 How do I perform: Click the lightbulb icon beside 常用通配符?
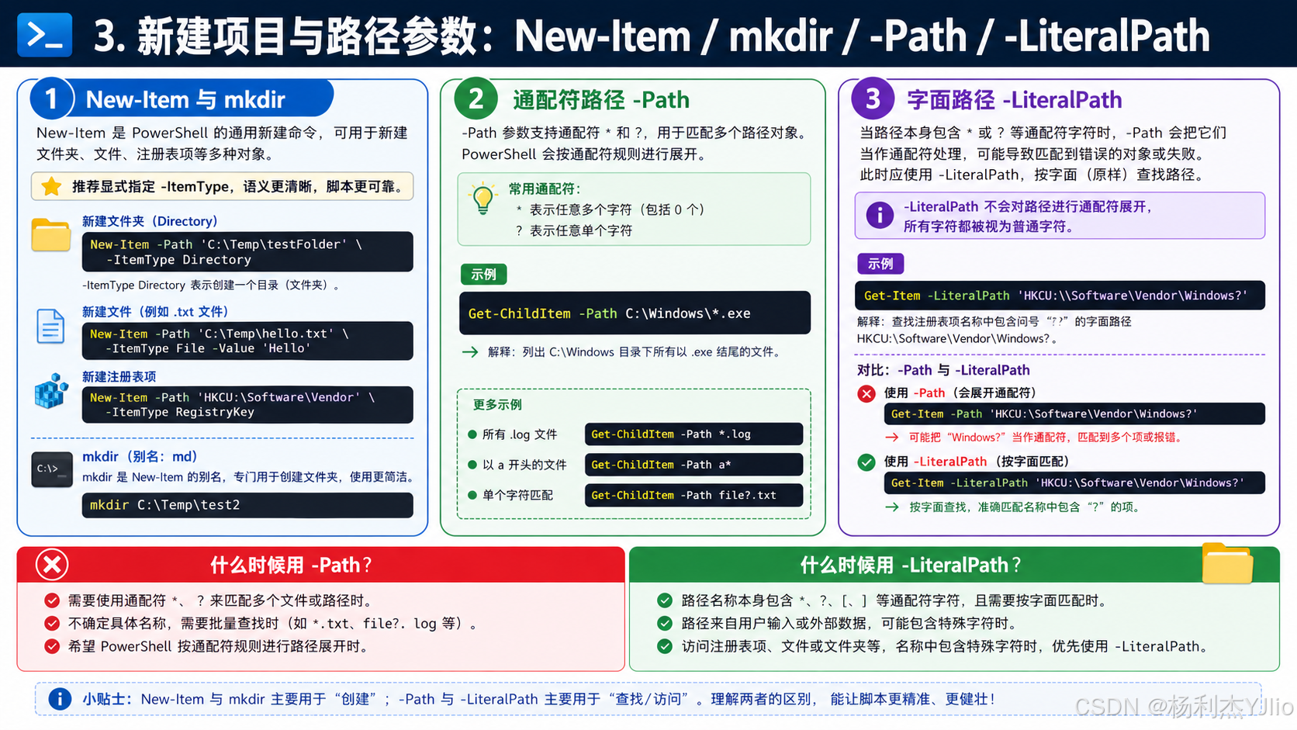482,199
